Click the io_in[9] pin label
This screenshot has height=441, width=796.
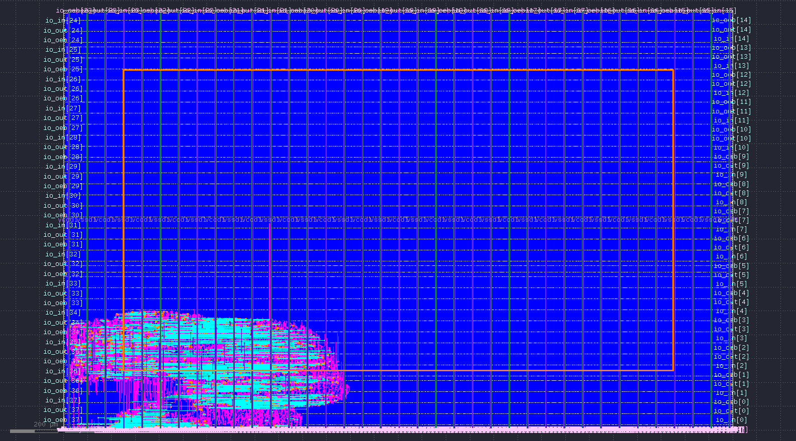(732, 175)
